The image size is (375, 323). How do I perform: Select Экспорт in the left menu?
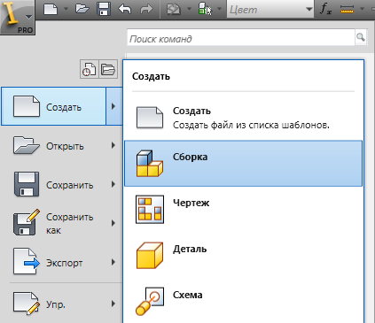(53, 263)
